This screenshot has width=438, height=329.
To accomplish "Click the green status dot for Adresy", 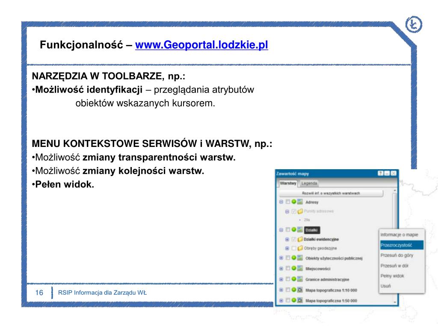I will coord(294,201).
